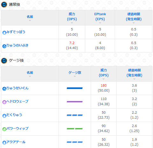Click the 通常技 section heading
Viewport: 153px width, 148px height.
[x=14, y=4]
